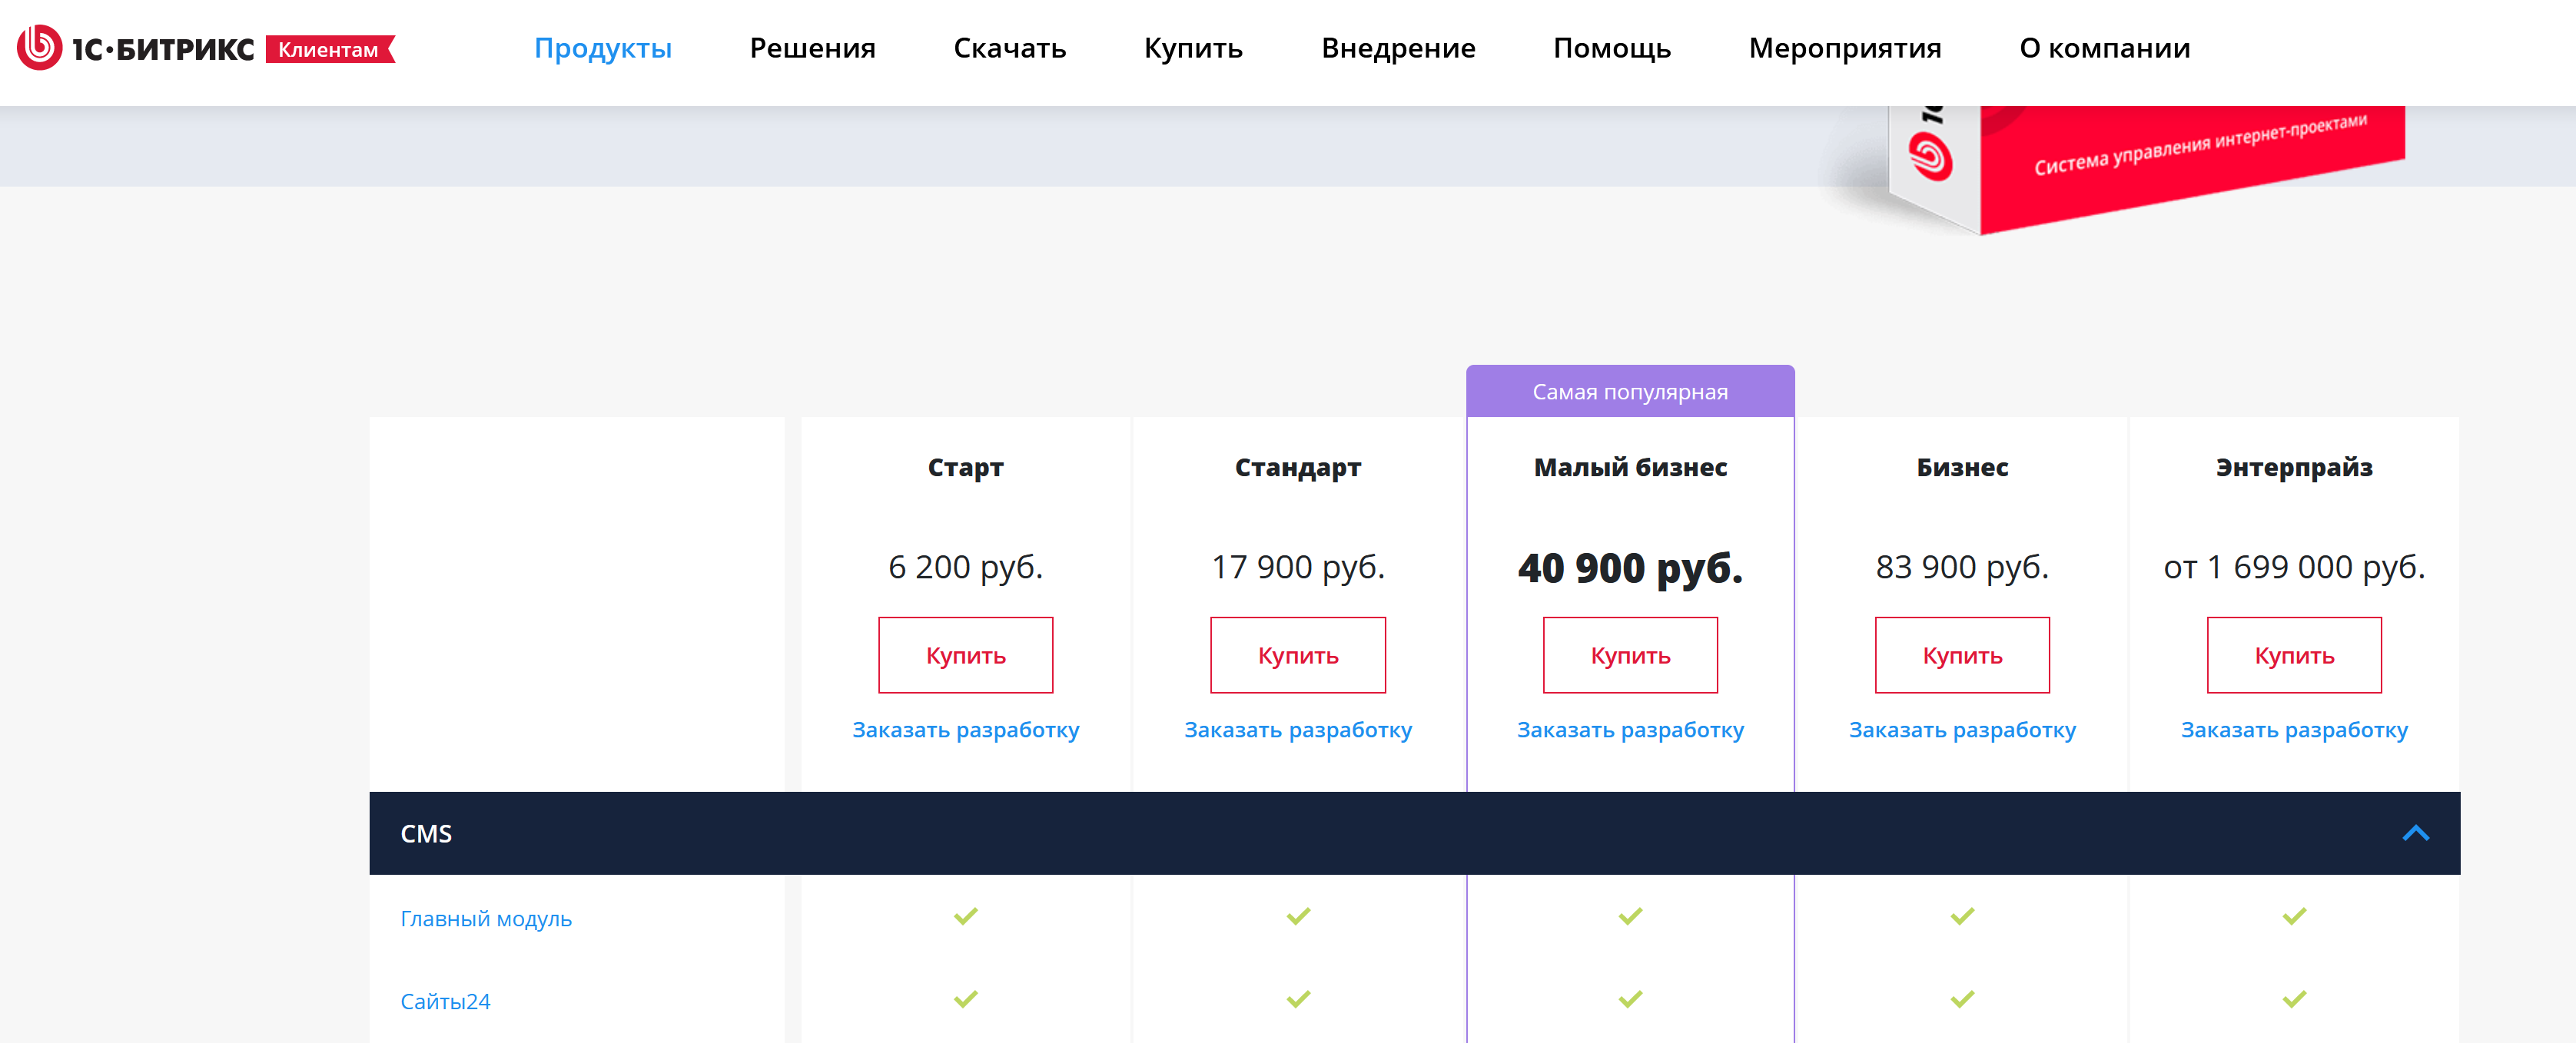Follow Заказать разработку link under Бизнес

point(1963,730)
